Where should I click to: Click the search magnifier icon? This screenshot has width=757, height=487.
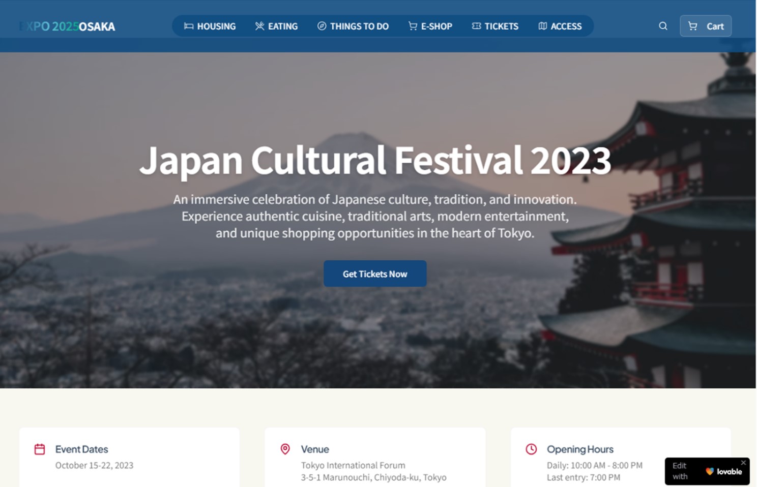pyautogui.click(x=663, y=26)
